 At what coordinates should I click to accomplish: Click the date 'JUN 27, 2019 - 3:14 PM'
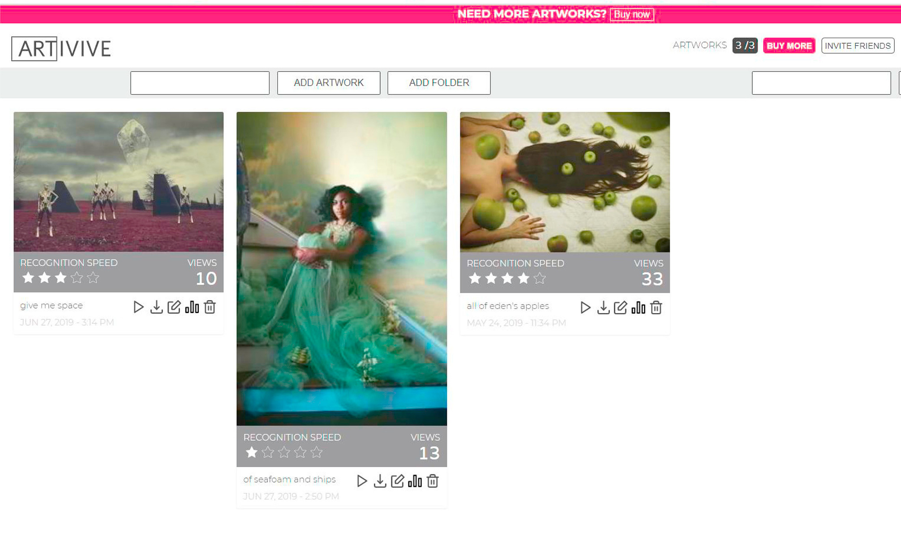67,322
